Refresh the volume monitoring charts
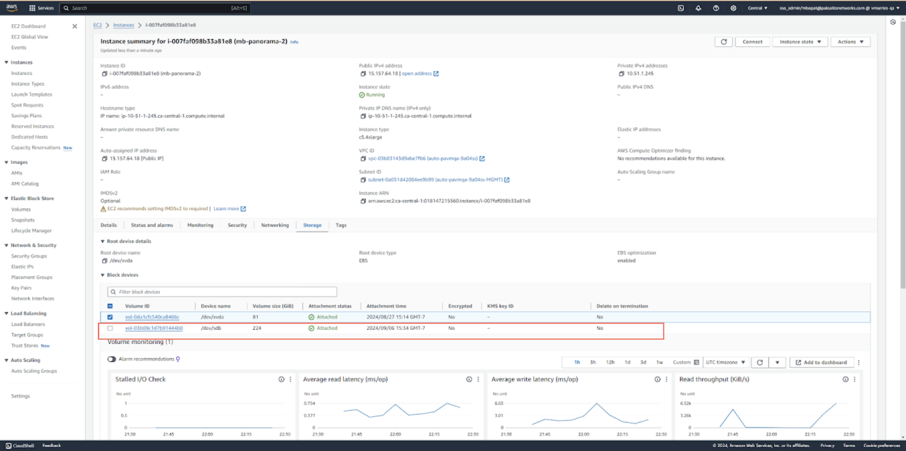Viewport: 906px width, 451px height. click(760, 362)
